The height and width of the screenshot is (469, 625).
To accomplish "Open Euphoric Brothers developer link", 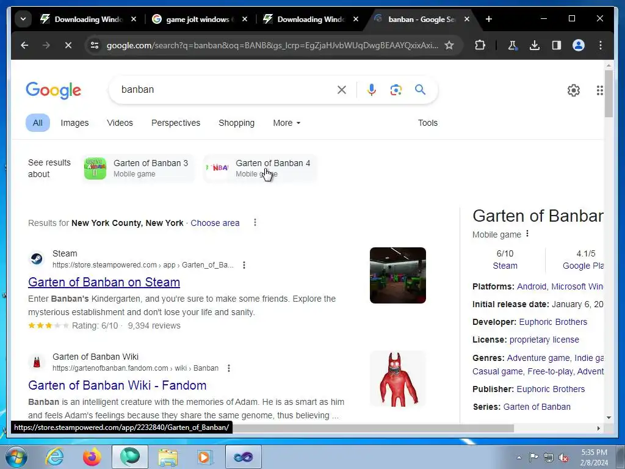I will tap(553, 322).
